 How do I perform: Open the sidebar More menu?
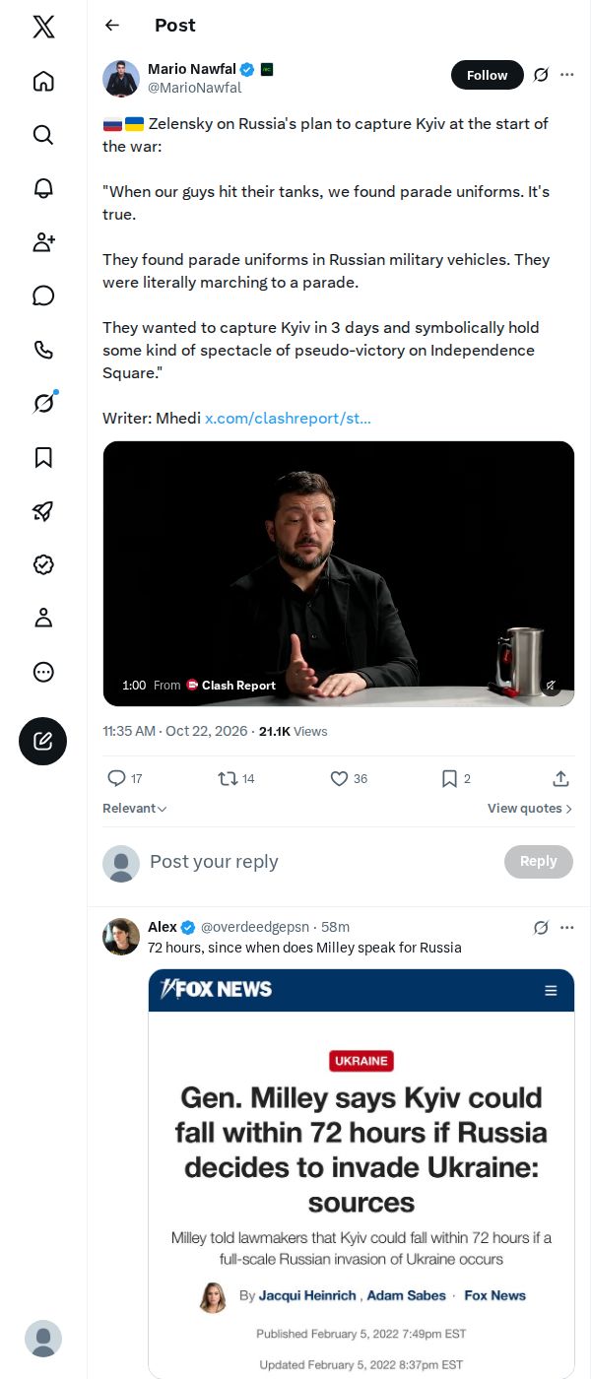(43, 672)
